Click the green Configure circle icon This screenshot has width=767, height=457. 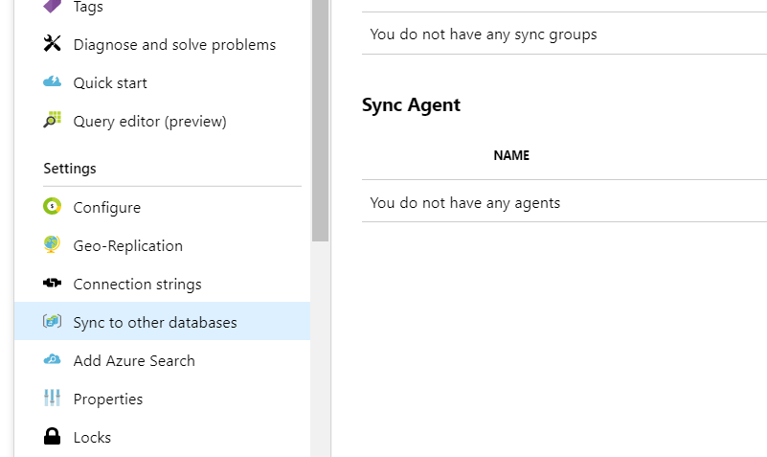click(52, 206)
